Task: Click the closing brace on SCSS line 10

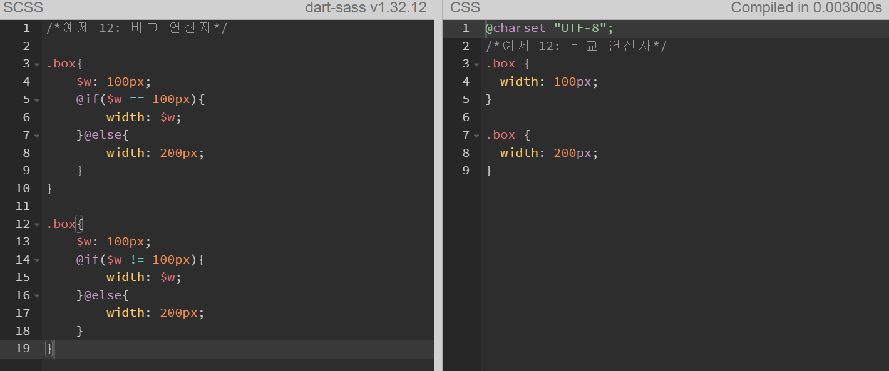Action: [x=50, y=189]
